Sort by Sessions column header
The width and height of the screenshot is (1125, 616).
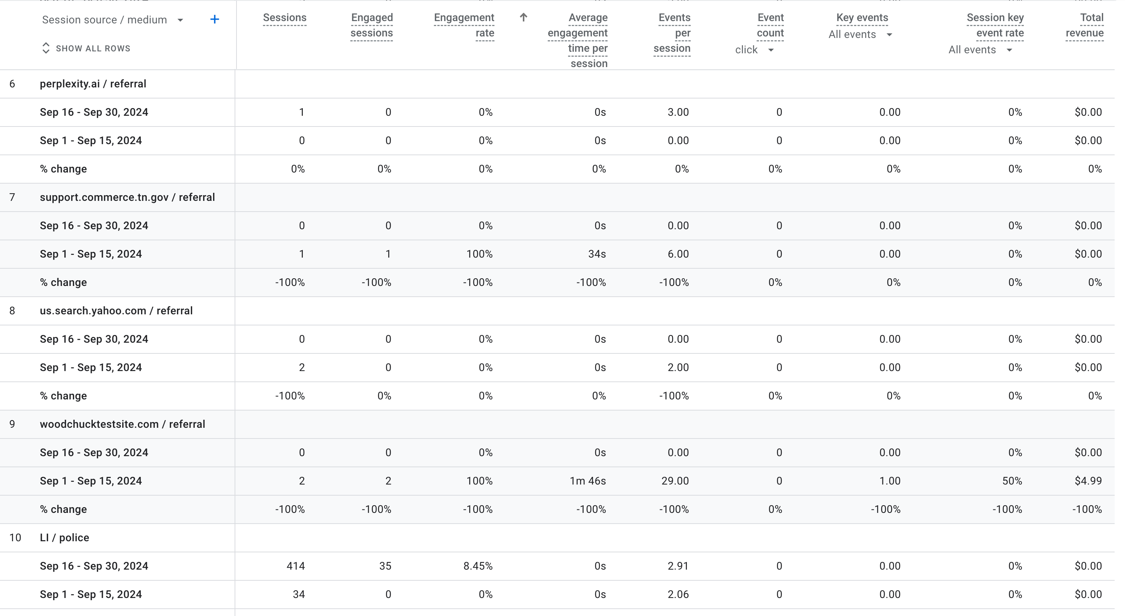tap(284, 18)
